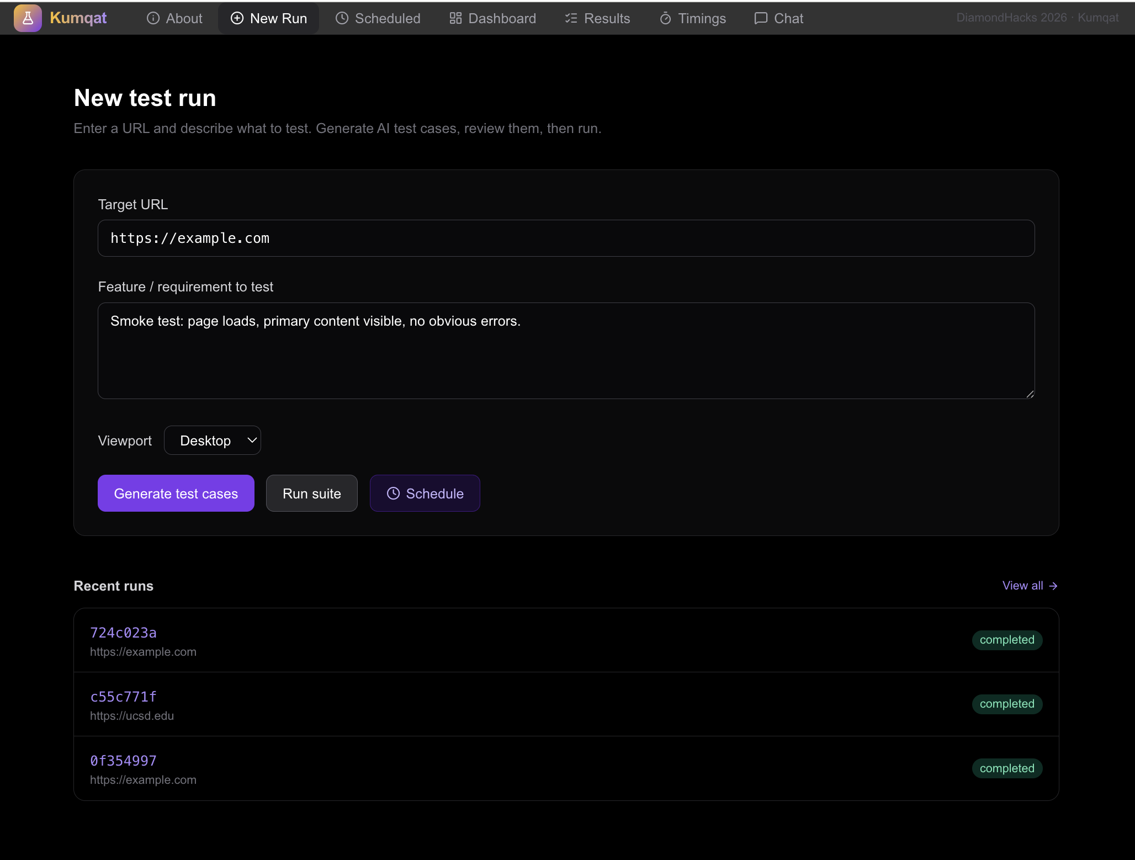Open recent run 724c023a
The width and height of the screenshot is (1135, 860).
(x=123, y=633)
